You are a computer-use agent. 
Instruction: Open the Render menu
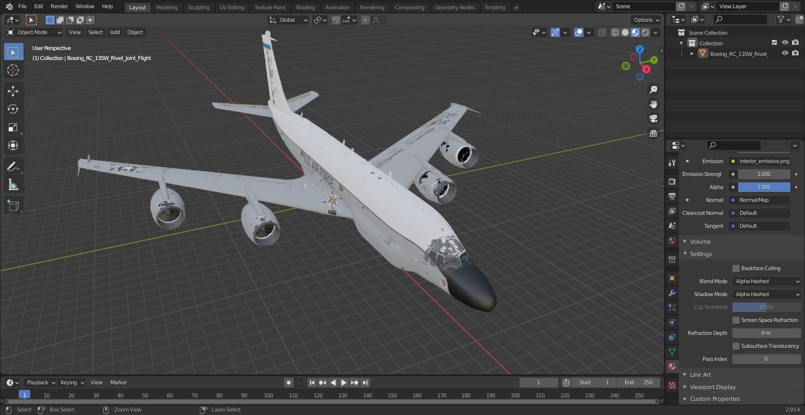pos(60,6)
